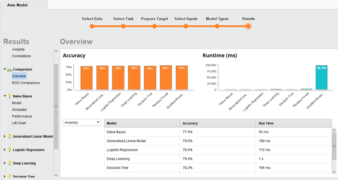
Task: Click the Logistic Regression lightbulb icon
Action: coord(10,150)
